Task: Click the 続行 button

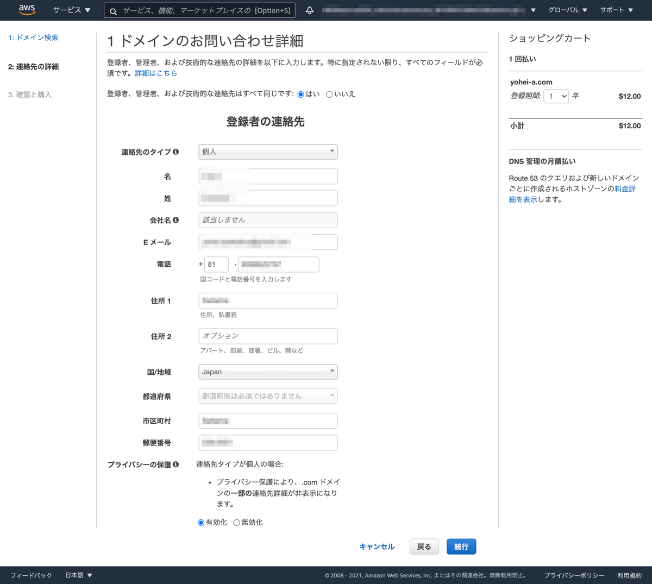Action: tap(461, 547)
